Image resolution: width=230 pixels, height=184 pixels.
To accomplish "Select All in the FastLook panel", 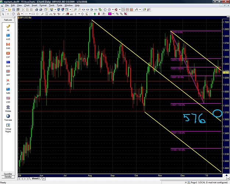I will click(x=8, y=28).
